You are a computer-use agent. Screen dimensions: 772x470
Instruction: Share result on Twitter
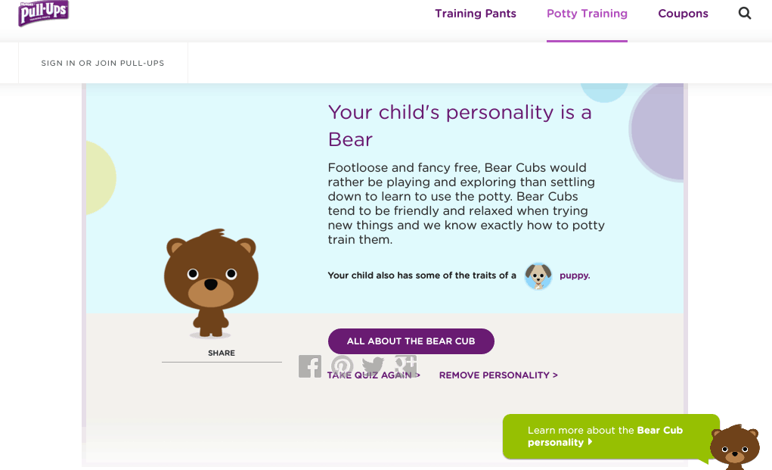click(374, 366)
